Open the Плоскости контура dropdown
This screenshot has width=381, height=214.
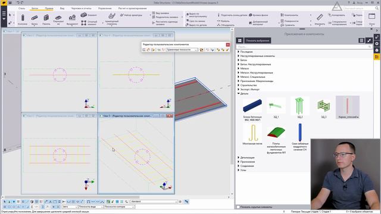[119, 207]
